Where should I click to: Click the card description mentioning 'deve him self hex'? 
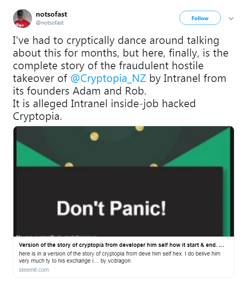click(x=119, y=254)
